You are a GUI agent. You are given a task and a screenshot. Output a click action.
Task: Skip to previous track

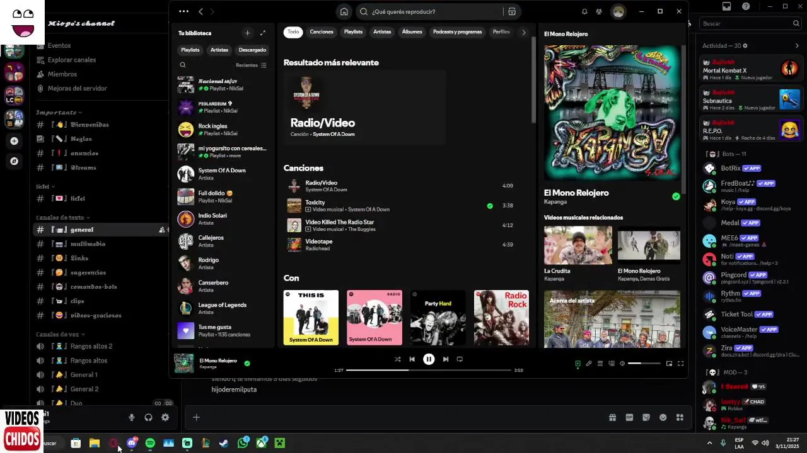click(x=412, y=359)
